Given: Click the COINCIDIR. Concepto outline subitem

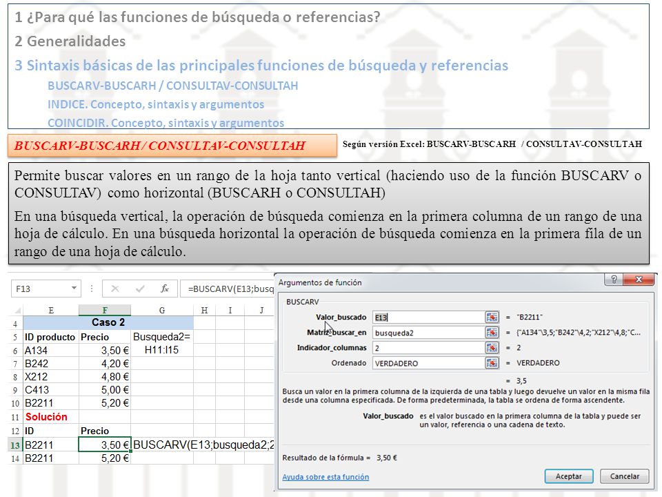Looking at the screenshot, I should tap(165, 123).
